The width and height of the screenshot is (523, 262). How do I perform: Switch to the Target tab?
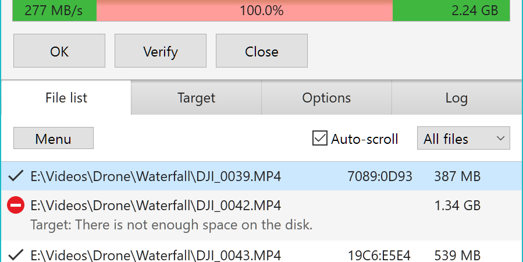coord(196,98)
